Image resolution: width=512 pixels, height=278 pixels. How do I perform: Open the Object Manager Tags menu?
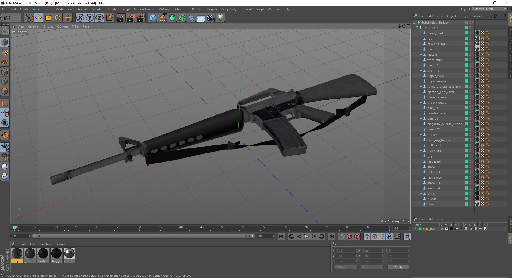pos(464,16)
